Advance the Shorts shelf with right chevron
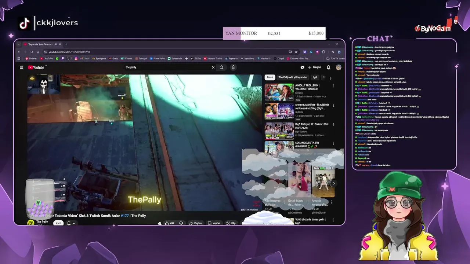Image resolution: width=470 pixels, height=264 pixels. click(334, 183)
